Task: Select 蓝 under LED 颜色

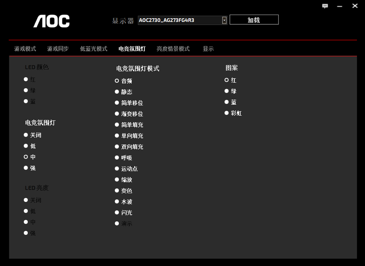Action: [x=26, y=101]
